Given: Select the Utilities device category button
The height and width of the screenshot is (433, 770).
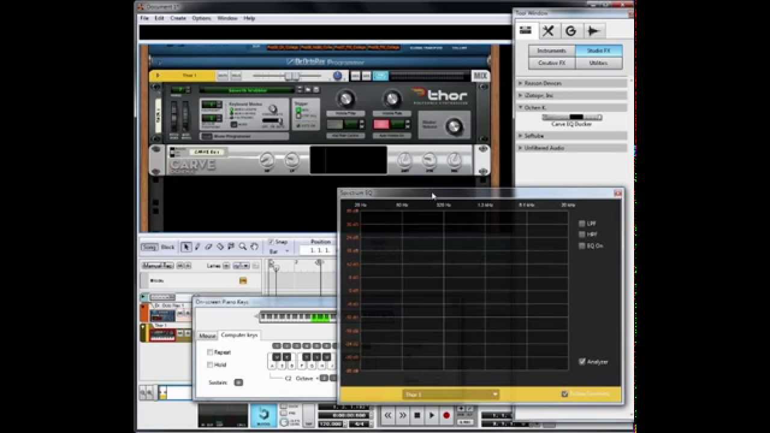Looking at the screenshot, I should pos(599,63).
